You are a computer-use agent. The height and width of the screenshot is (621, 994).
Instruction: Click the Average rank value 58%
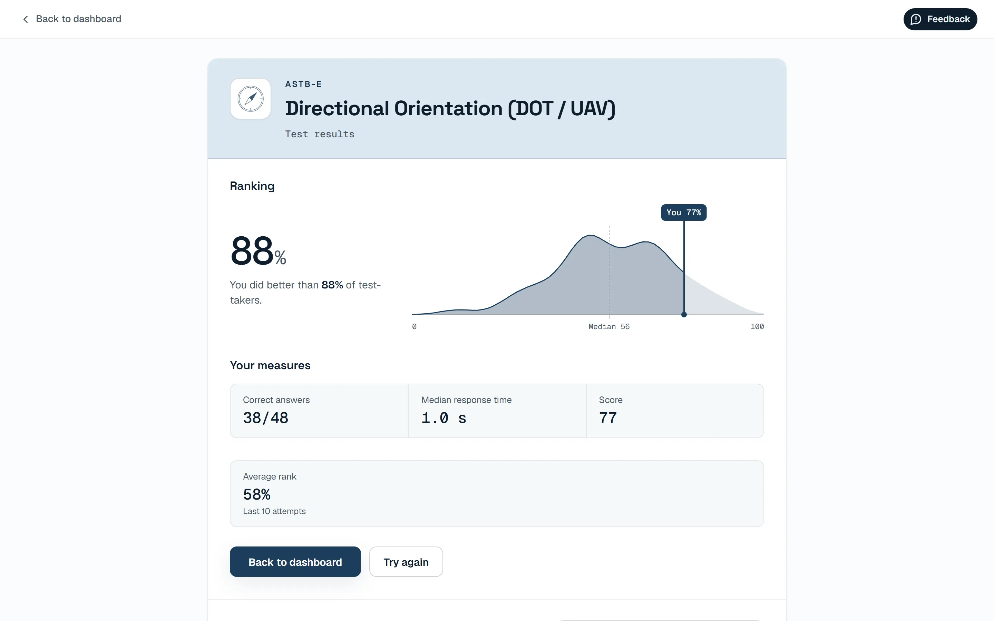[257, 494]
